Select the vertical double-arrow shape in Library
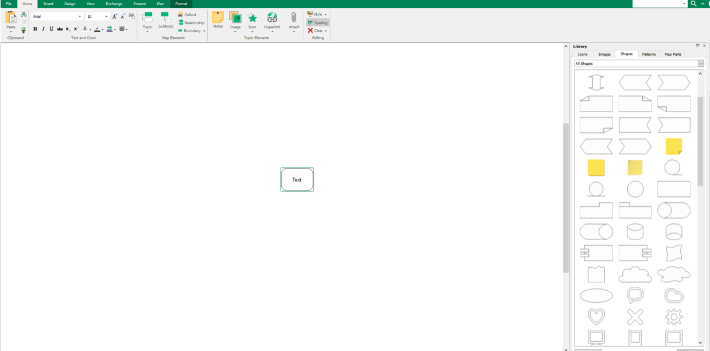Image resolution: width=710 pixels, height=351 pixels. click(x=596, y=82)
